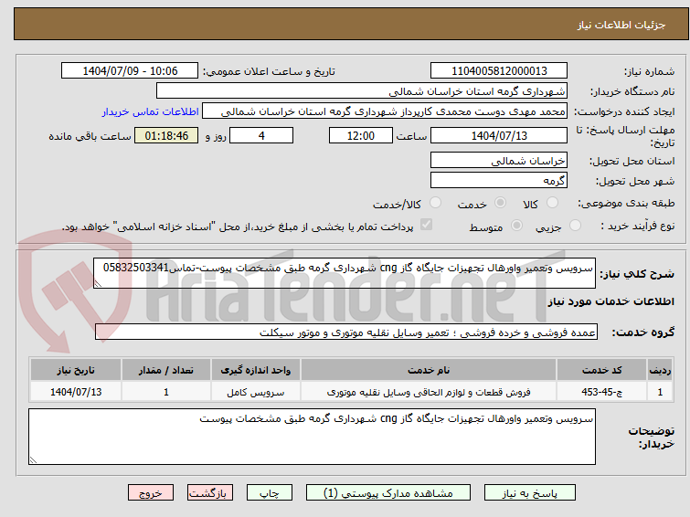Click the 'تاریخ نیاز' column header
Image resolution: width=690 pixels, height=517 pixels.
pyautogui.click(x=76, y=370)
